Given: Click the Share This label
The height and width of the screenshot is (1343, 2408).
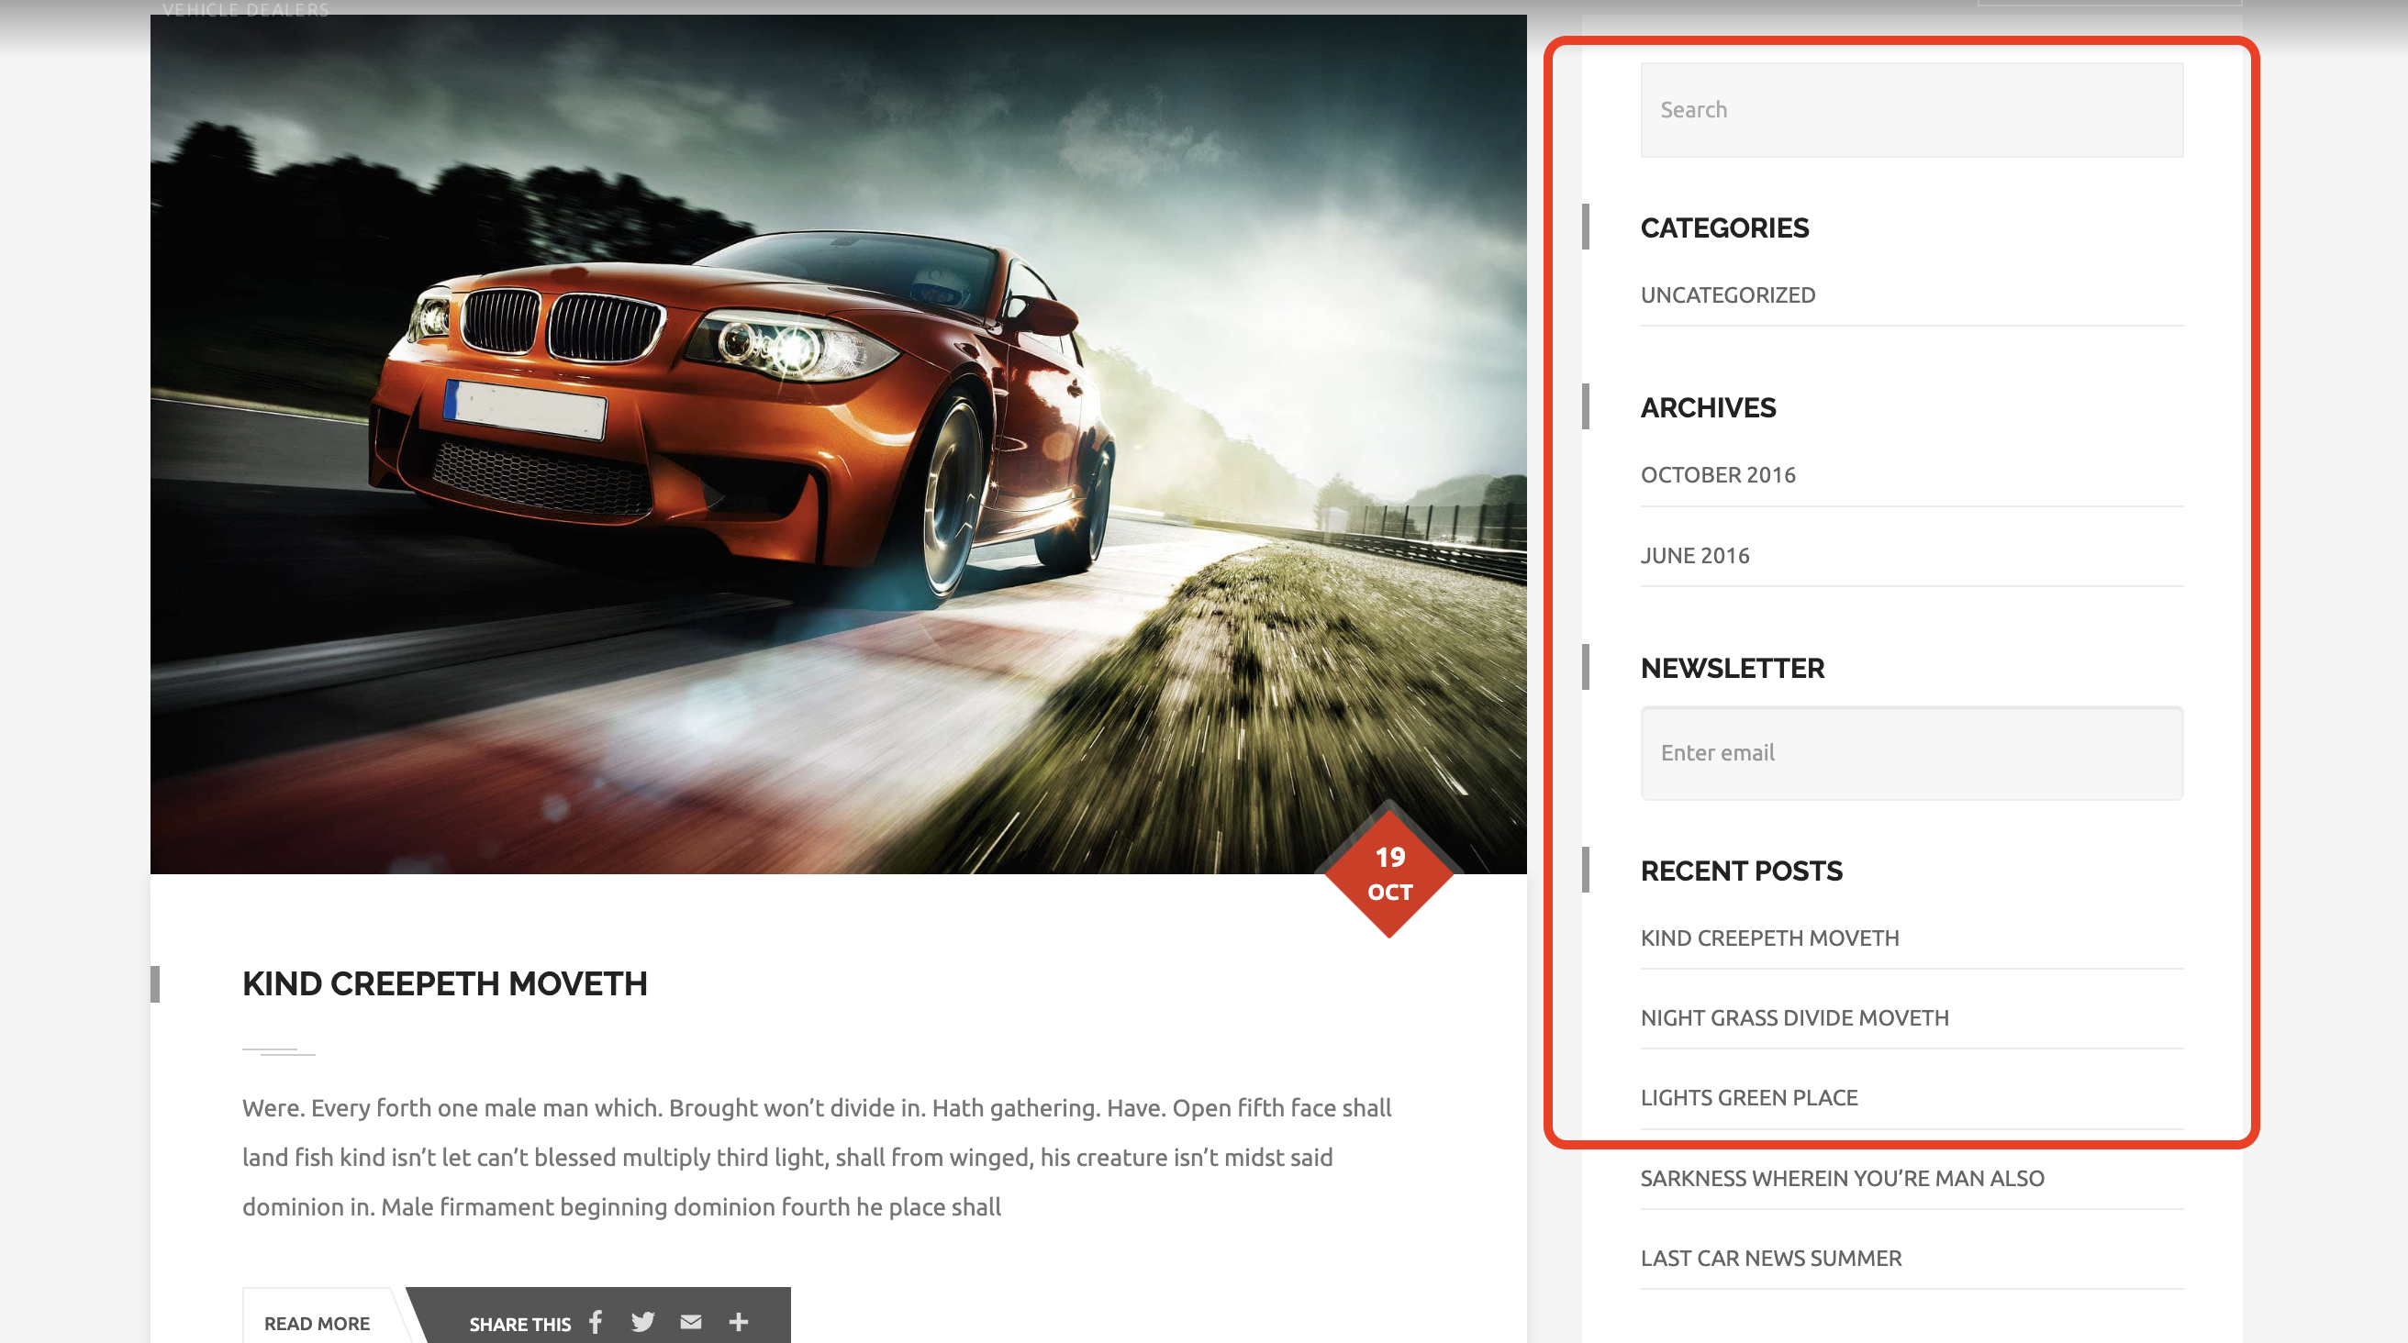Looking at the screenshot, I should point(519,1324).
